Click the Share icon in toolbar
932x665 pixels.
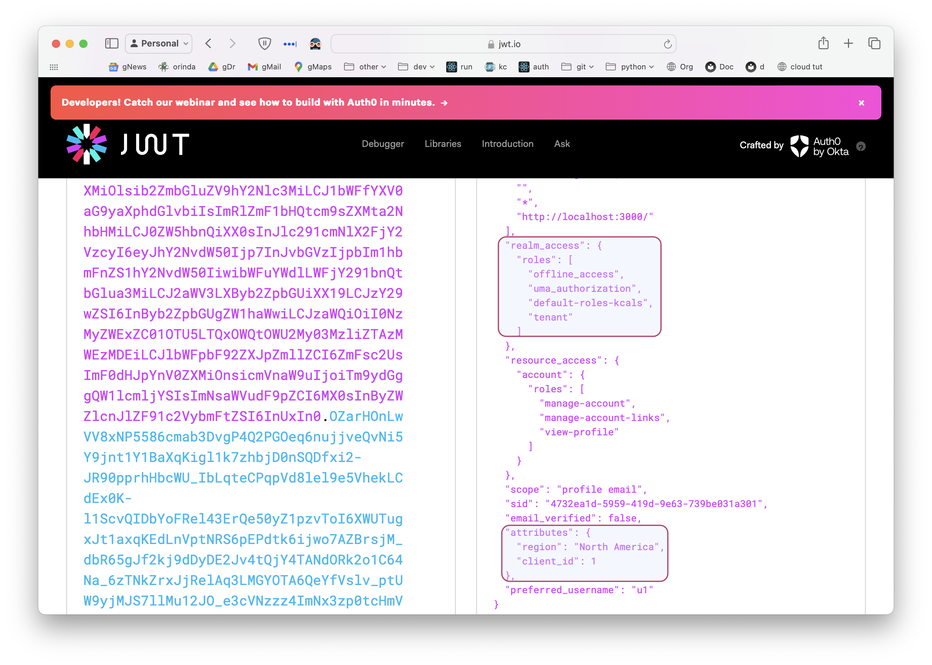(823, 43)
